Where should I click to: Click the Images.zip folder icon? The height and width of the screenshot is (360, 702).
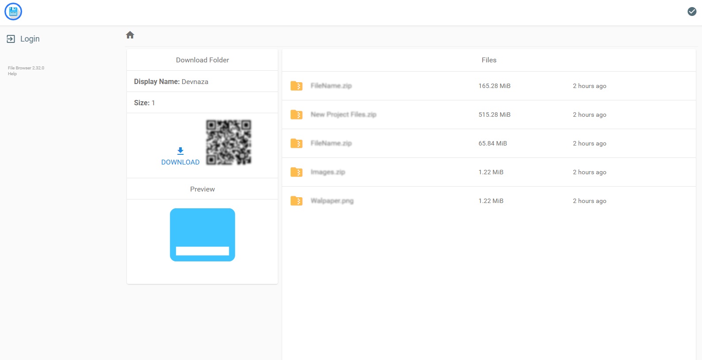(x=296, y=172)
